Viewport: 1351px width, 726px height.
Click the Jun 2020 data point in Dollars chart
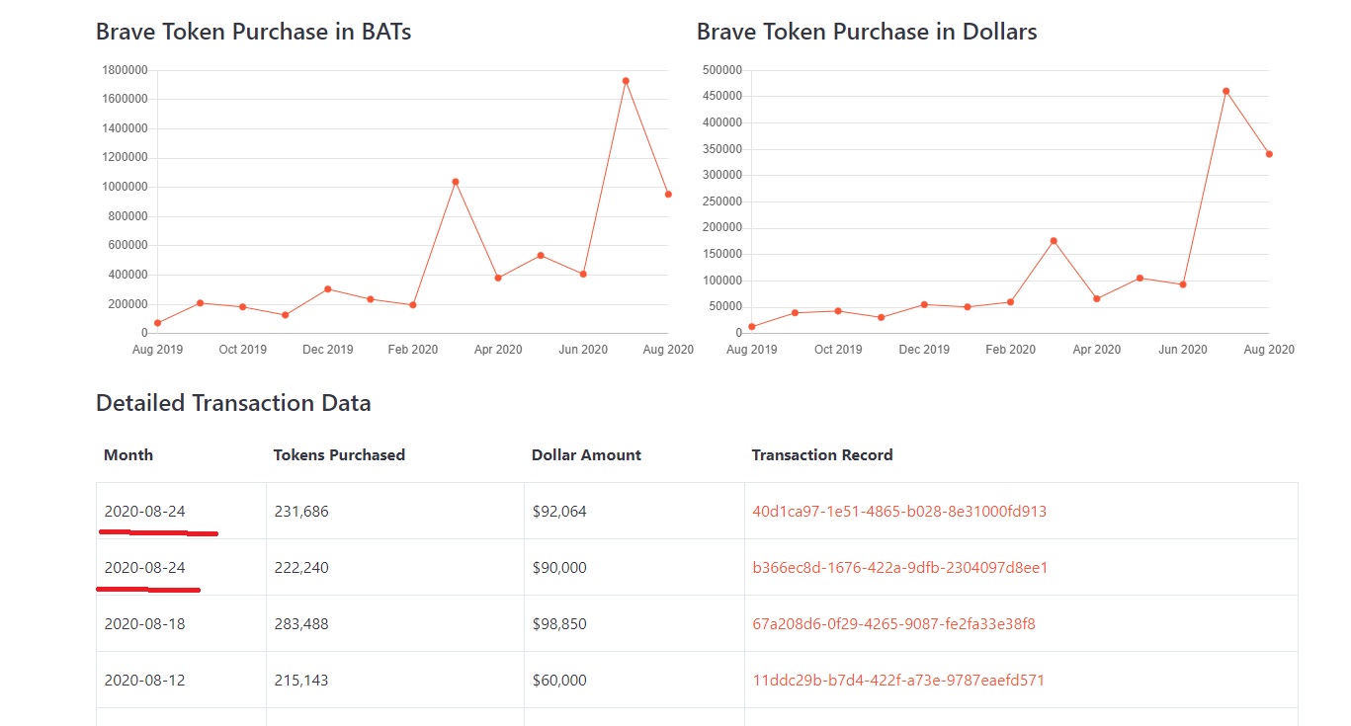1183,284
